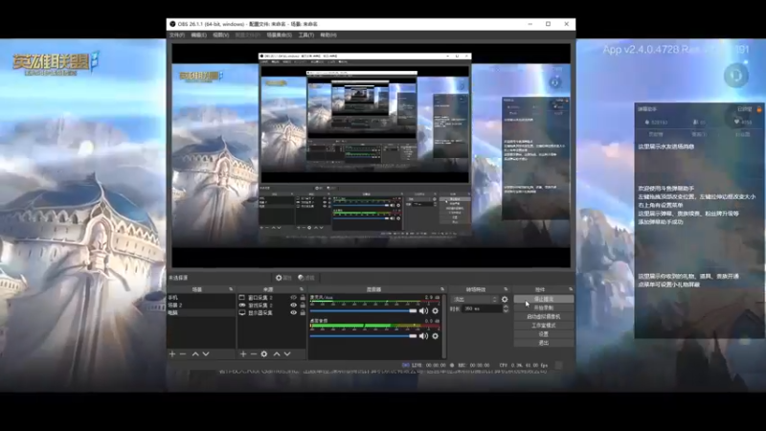This screenshot has height=431, width=766.
Task: Increase transition duration with up stepper
Action: pyautogui.click(x=506, y=306)
